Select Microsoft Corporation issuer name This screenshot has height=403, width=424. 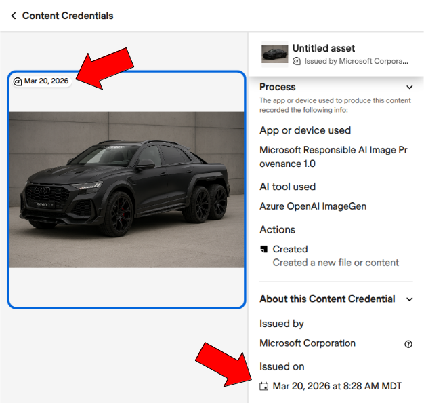coord(308,343)
